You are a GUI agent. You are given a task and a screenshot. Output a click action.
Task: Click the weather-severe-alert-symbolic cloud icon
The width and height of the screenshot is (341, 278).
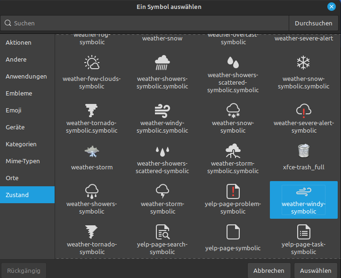click(x=303, y=111)
